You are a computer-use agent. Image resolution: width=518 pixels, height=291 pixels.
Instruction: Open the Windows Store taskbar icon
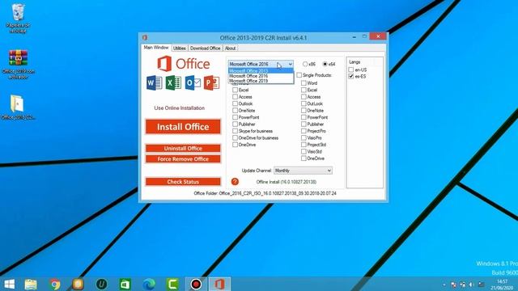tap(125, 284)
